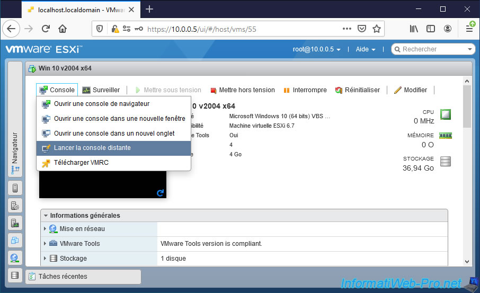
Task: Click the insecure connection padlock icon
Action: (115, 29)
